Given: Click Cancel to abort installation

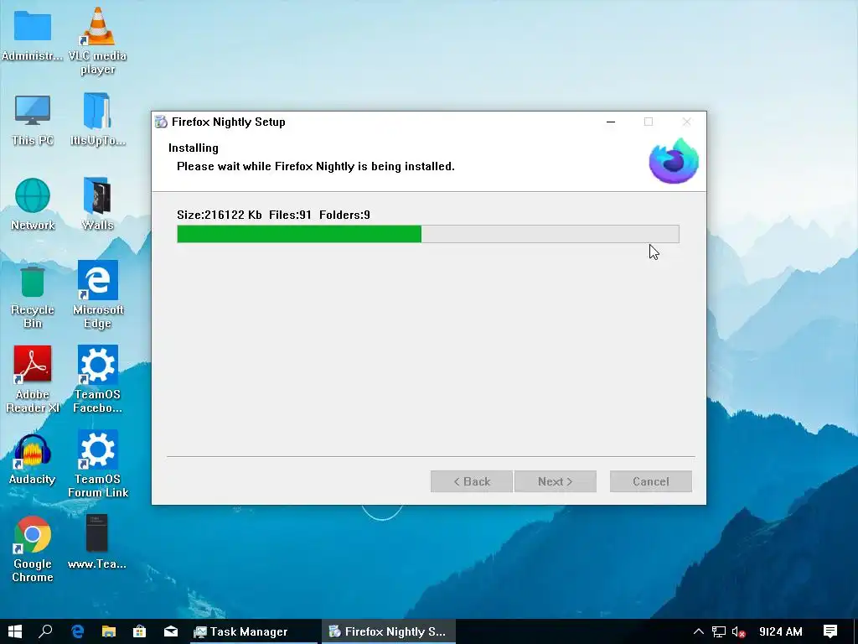Looking at the screenshot, I should click(x=651, y=481).
